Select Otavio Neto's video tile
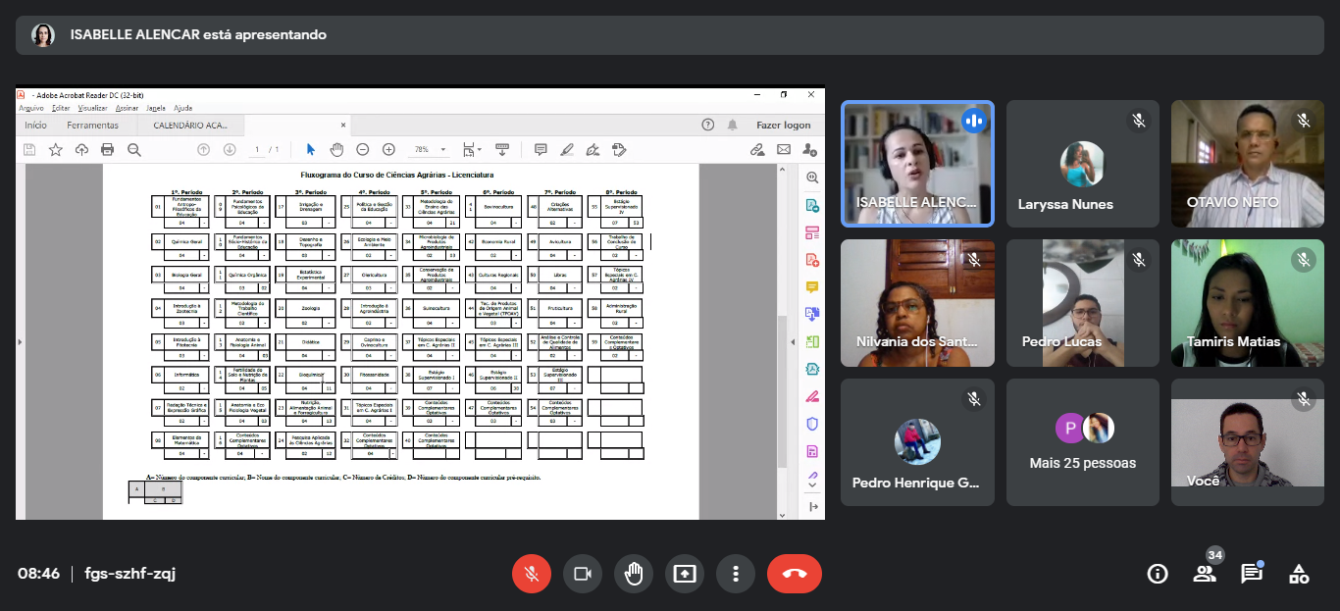The image size is (1340, 611). (x=1247, y=164)
